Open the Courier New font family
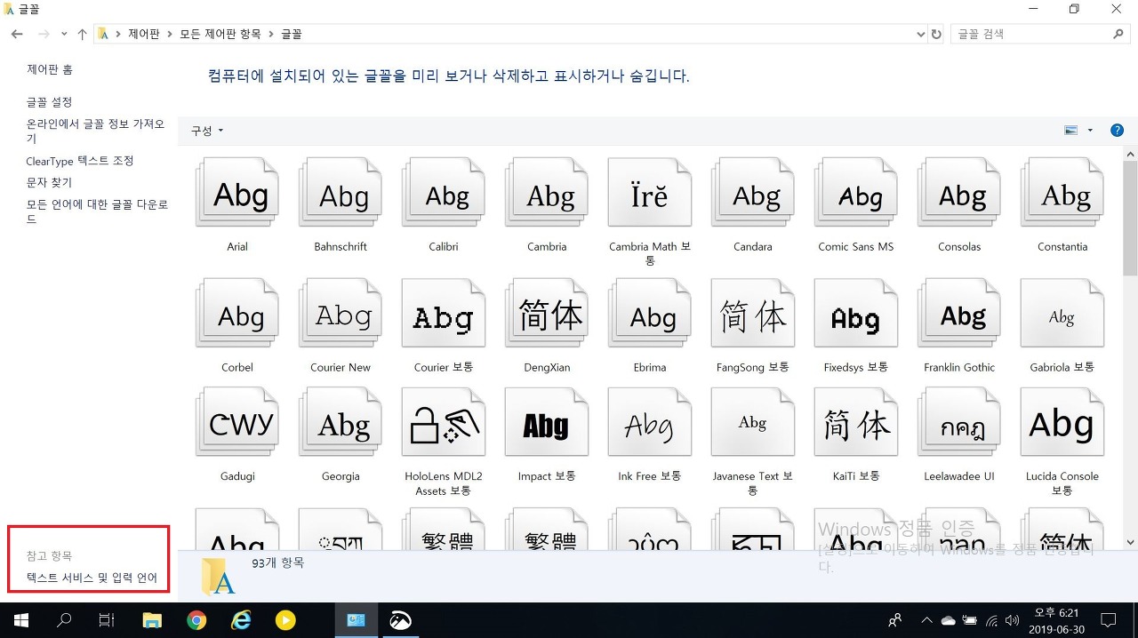The image size is (1138, 638). tap(341, 315)
